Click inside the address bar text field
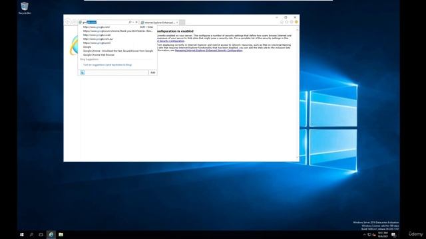The width and height of the screenshot is (426, 239). [x=105, y=22]
